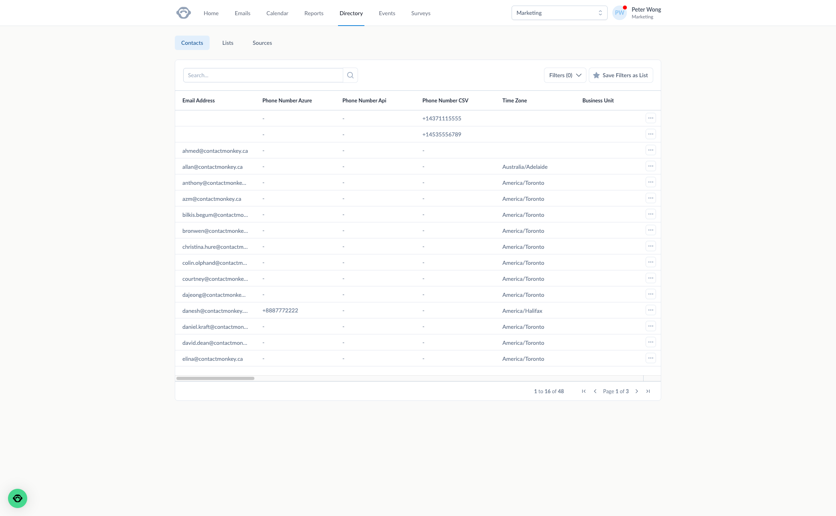
Task: Switch to the Lists tab
Action: click(228, 43)
